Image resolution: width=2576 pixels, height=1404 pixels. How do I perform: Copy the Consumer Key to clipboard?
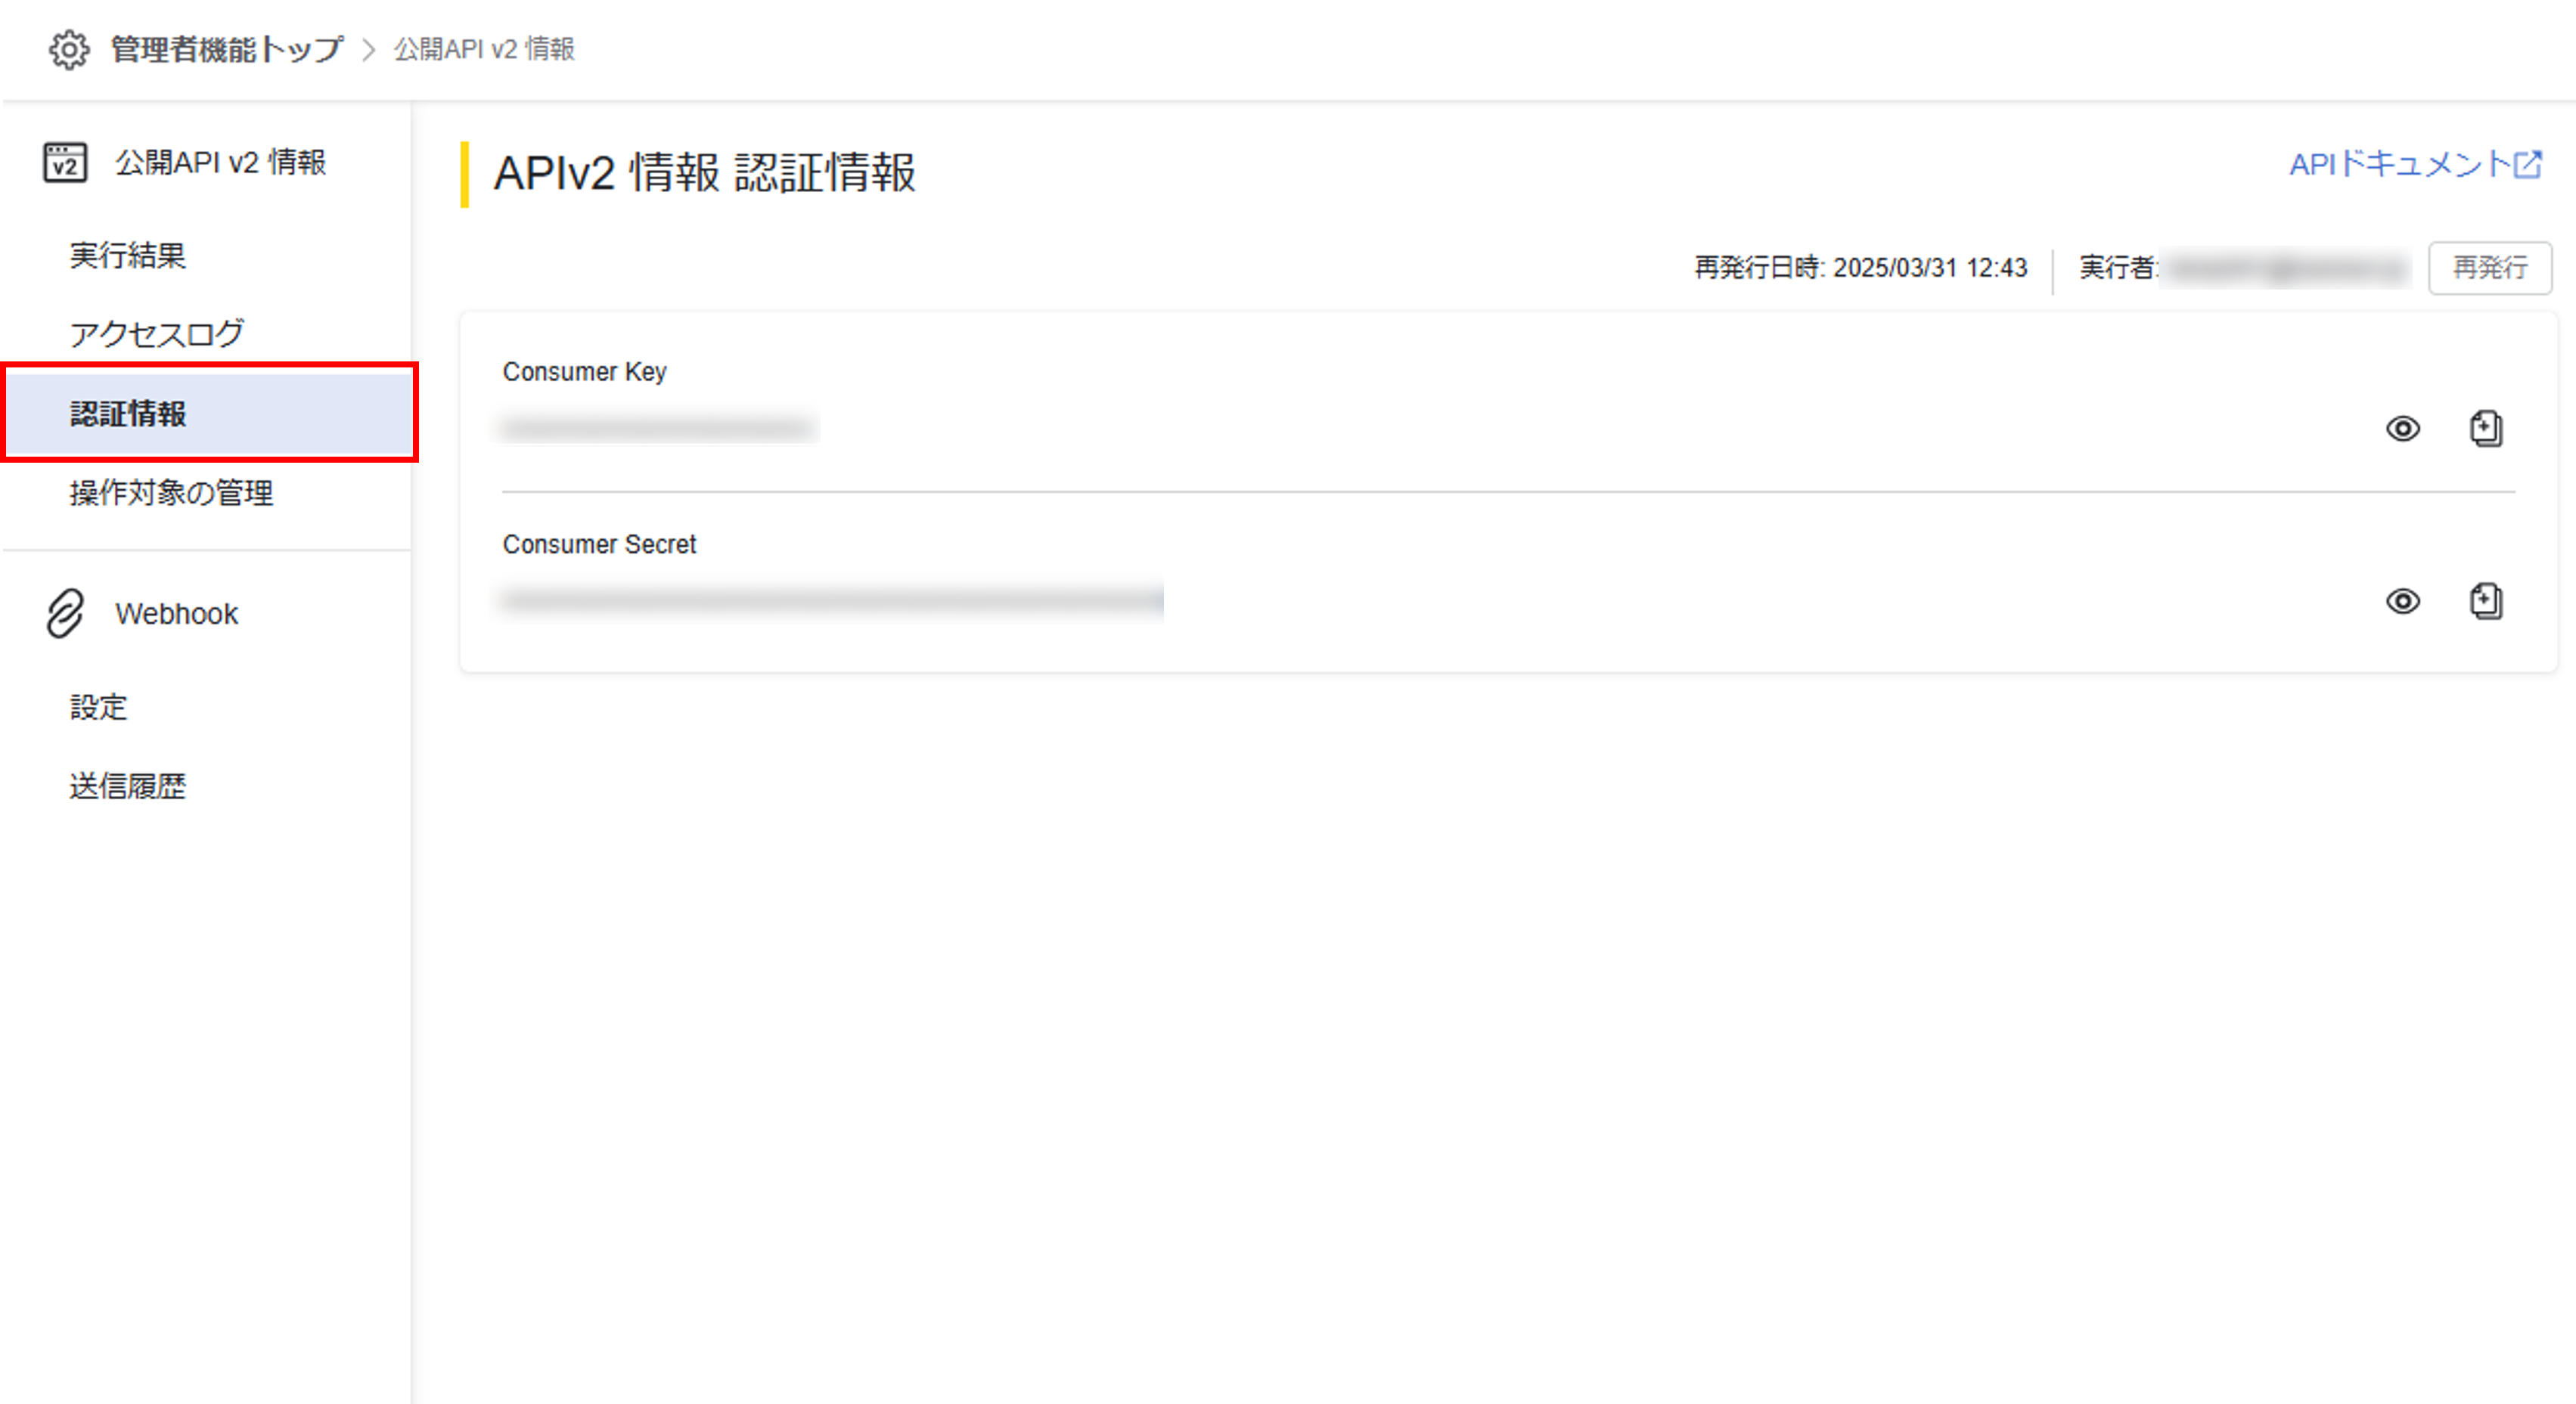coord(2486,428)
